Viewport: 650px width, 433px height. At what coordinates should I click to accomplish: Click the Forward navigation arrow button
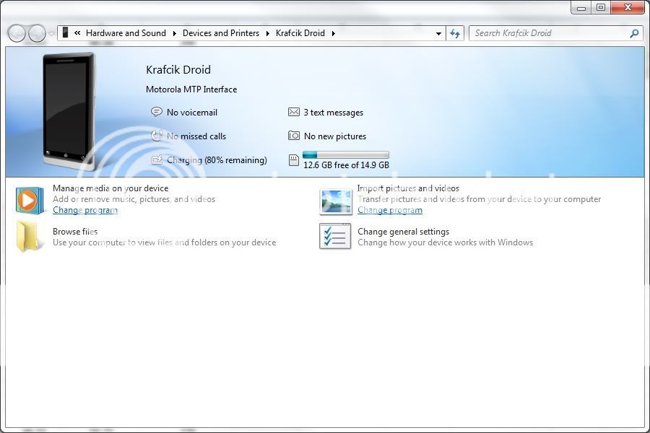(37, 33)
